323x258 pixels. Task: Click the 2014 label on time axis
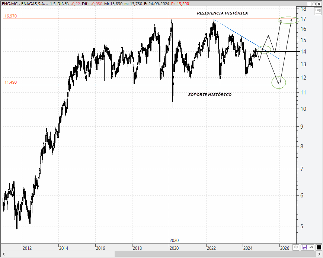64,248
